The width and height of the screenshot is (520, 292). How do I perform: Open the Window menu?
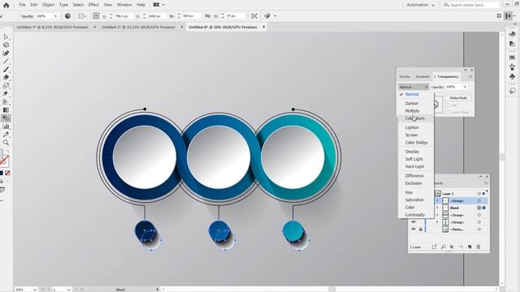(124, 5)
